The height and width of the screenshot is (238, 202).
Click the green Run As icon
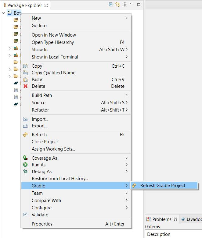25,165
